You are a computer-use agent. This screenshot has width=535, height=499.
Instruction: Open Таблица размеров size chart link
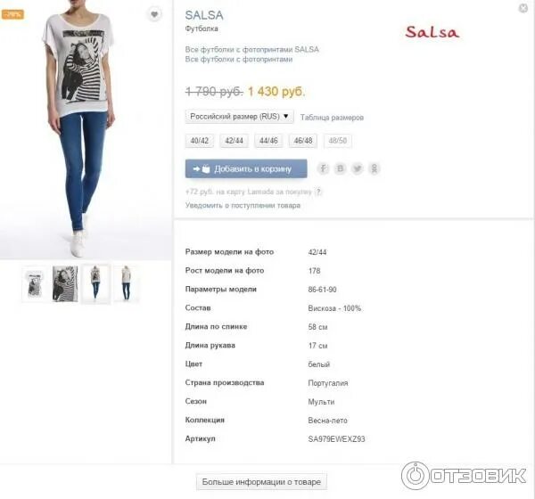[x=332, y=118]
